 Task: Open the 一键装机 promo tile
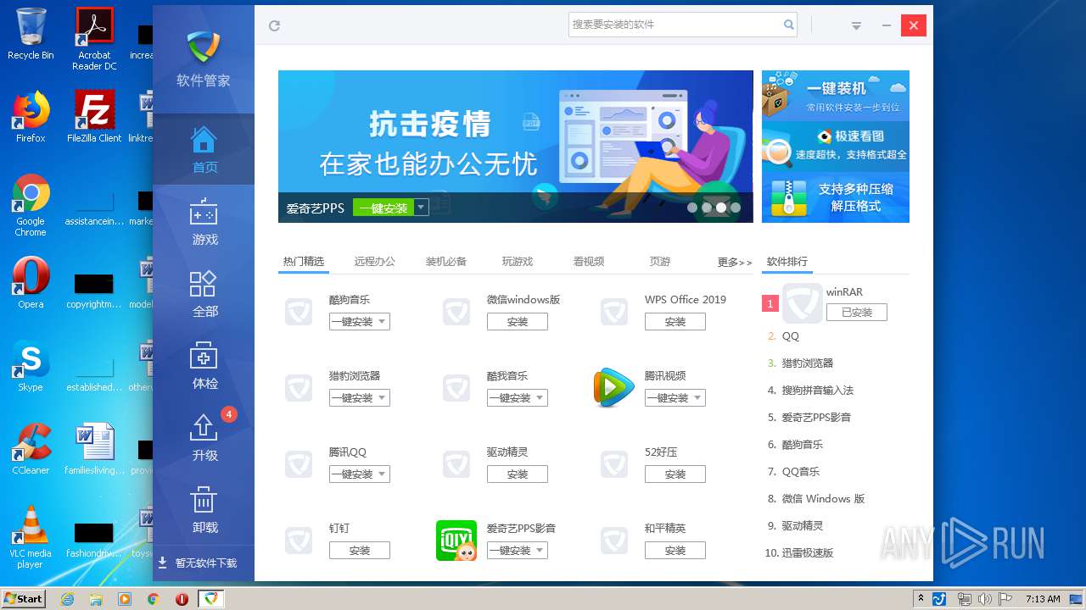tap(836, 96)
